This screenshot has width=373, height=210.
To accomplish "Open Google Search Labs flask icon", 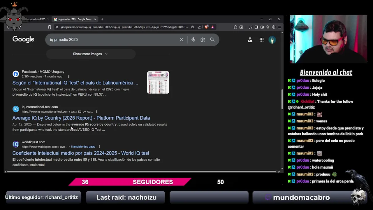I will tap(250, 40).
